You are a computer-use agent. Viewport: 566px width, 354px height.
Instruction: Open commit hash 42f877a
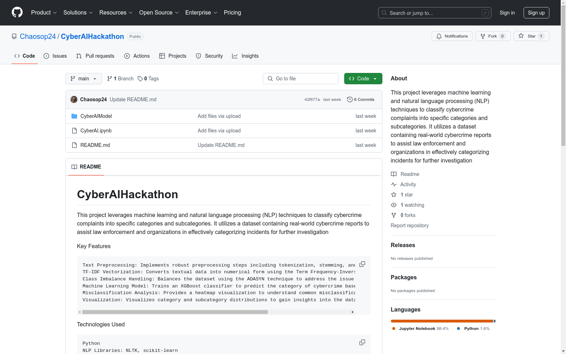(312, 99)
